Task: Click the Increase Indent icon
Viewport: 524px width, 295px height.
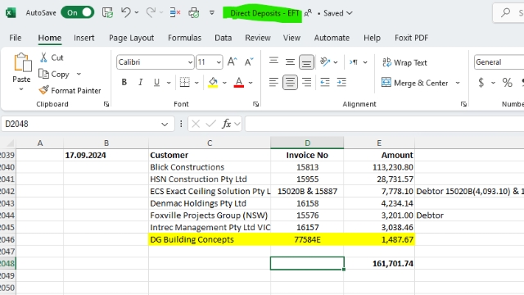Action: point(341,82)
